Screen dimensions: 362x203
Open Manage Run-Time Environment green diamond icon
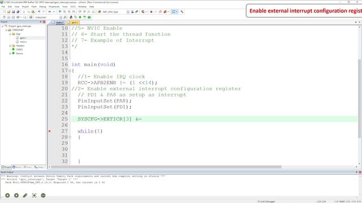[80, 17]
